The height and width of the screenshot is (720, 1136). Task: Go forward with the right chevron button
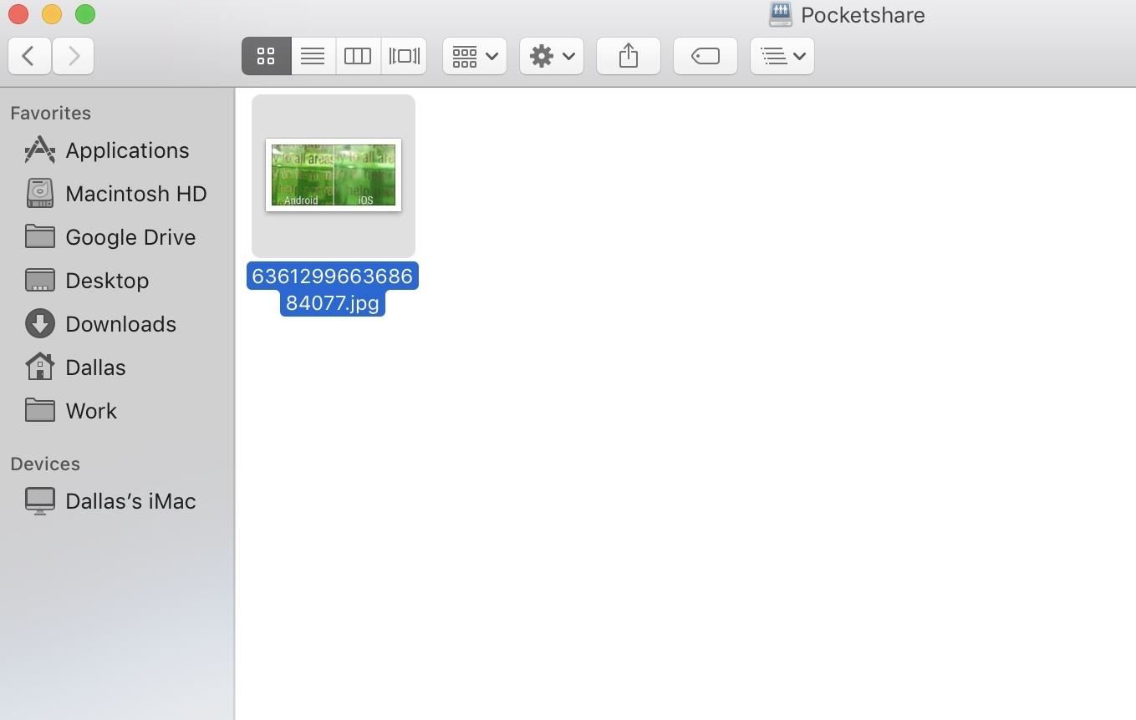tap(73, 56)
